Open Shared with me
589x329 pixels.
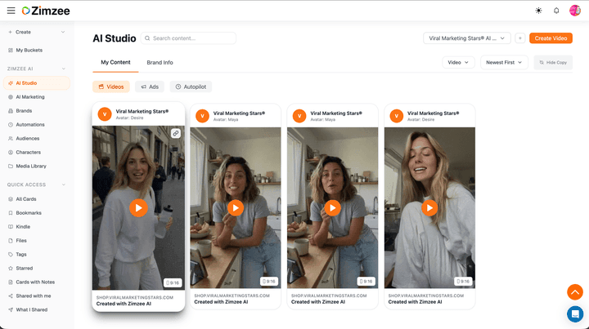(37, 296)
